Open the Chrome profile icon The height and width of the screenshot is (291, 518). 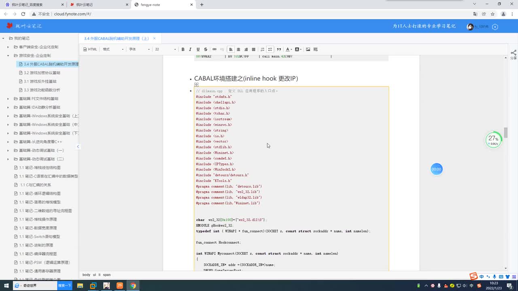coord(503,14)
